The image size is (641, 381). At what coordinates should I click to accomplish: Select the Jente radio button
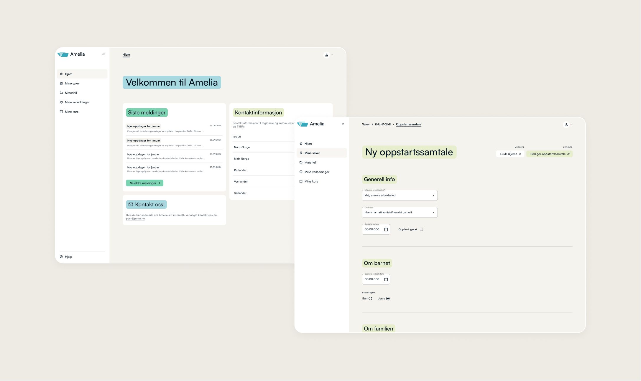[x=388, y=299]
